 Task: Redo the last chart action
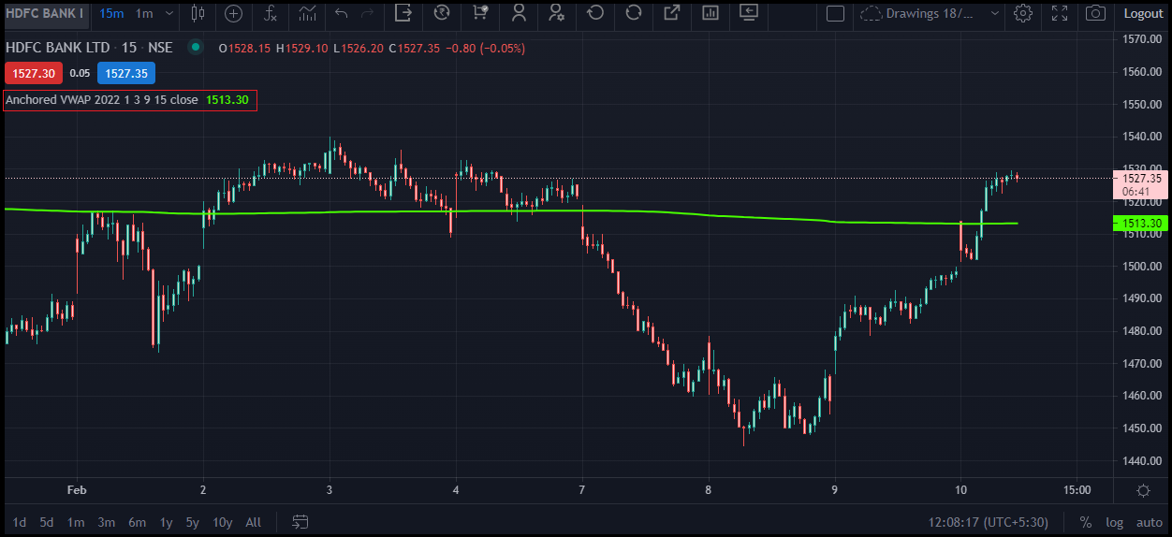[x=368, y=13]
